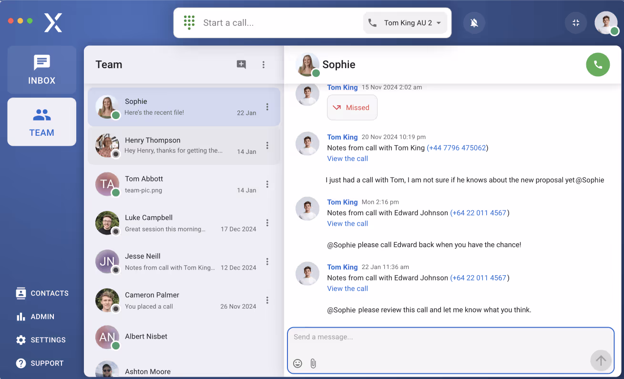
Task: Open the Support page
Action: coord(40,363)
